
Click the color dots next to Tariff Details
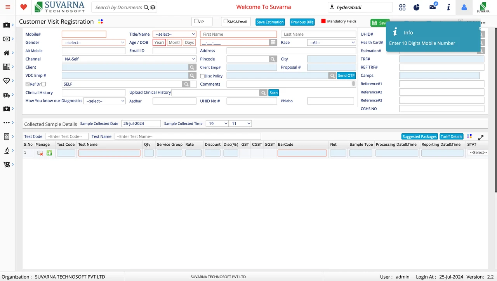[469, 136]
